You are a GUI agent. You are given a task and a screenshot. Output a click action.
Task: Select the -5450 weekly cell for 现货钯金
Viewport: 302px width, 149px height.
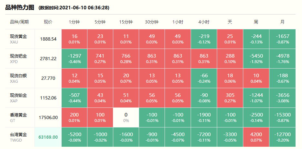(x=256, y=58)
